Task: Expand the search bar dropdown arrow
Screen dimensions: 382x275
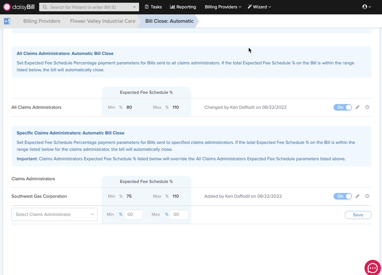Action: click(x=134, y=7)
